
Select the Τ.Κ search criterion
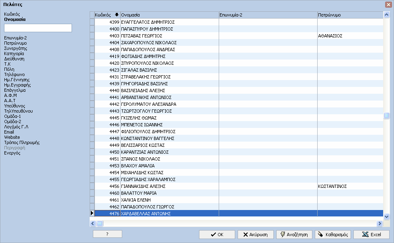pyautogui.click(x=7, y=64)
